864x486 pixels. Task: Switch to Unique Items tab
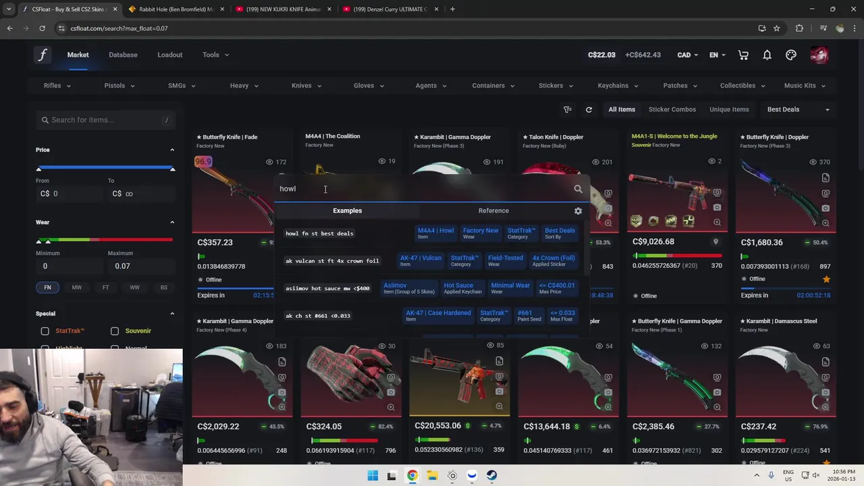pyautogui.click(x=729, y=109)
